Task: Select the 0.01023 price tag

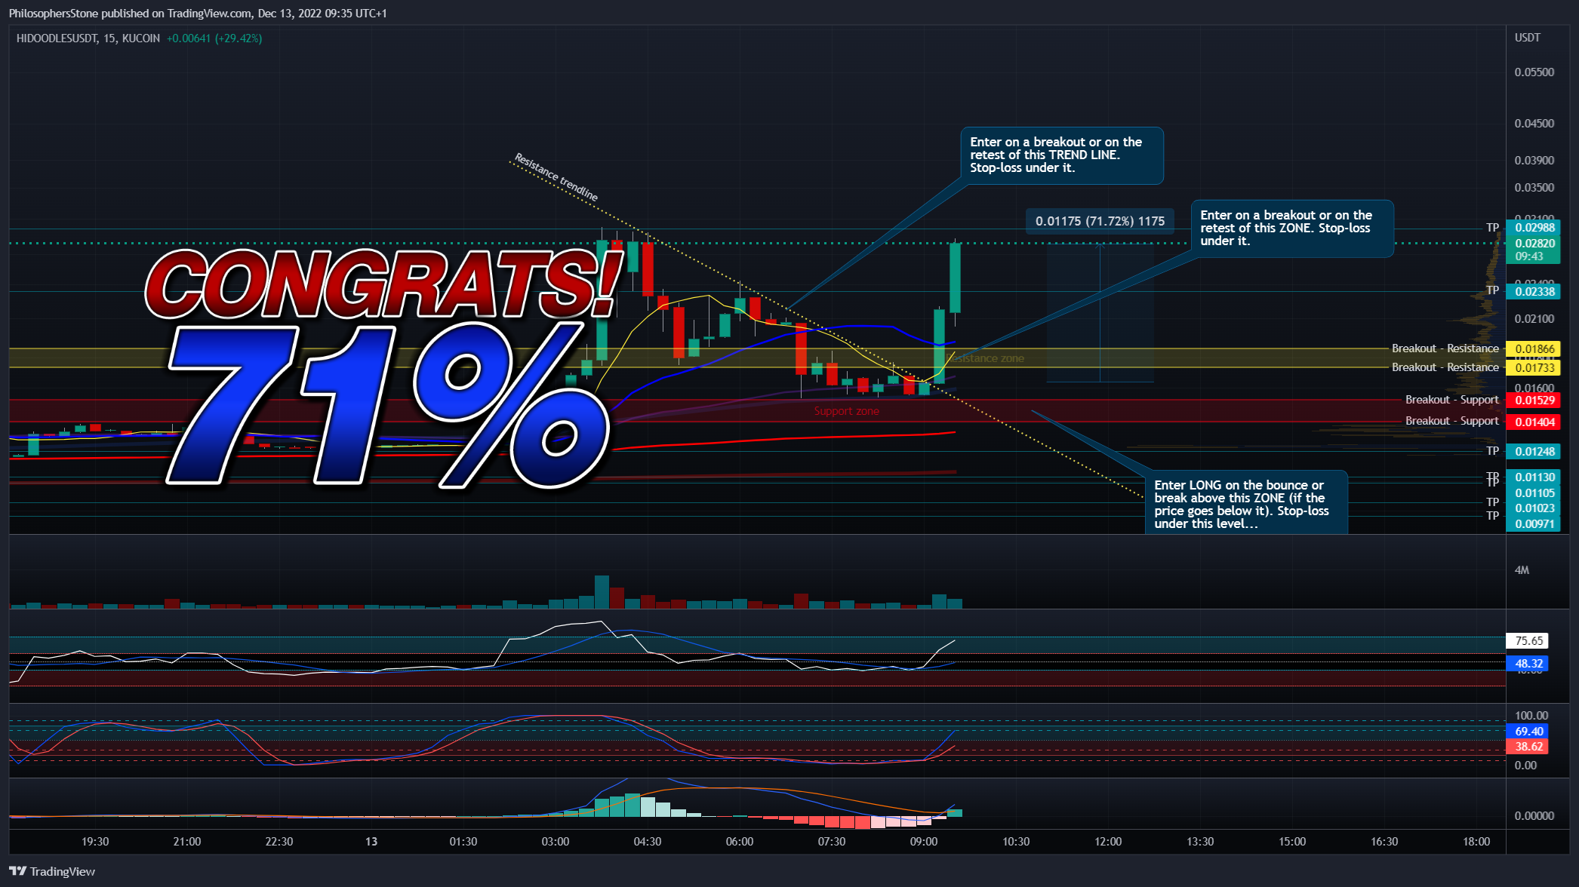Action: (x=1533, y=508)
